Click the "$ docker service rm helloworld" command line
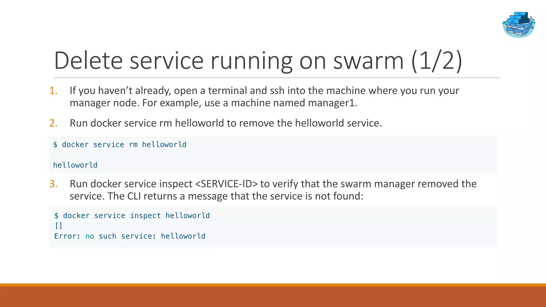Screen dimensions: 546x307 click(120, 145)
